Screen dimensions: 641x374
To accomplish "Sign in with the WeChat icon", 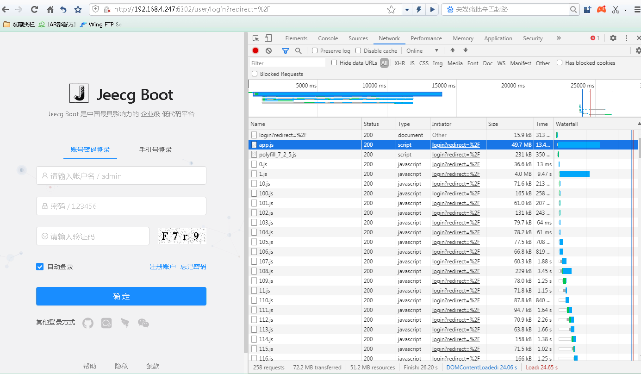I will click(143, 323).
